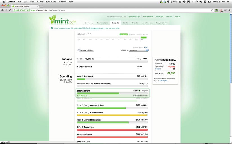Click the display mirroring menu bar icon
Viewport: 232px width, 144px height.
point(188,1)
